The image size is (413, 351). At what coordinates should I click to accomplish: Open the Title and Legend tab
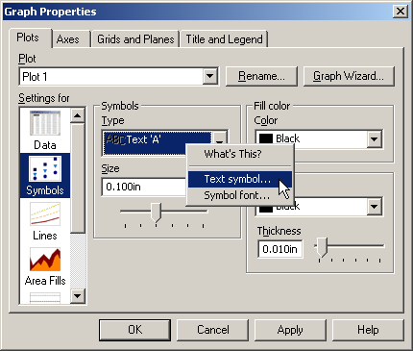point(224,39)
